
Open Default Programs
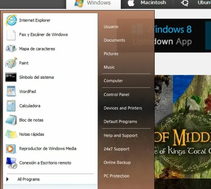coord(120,122)
